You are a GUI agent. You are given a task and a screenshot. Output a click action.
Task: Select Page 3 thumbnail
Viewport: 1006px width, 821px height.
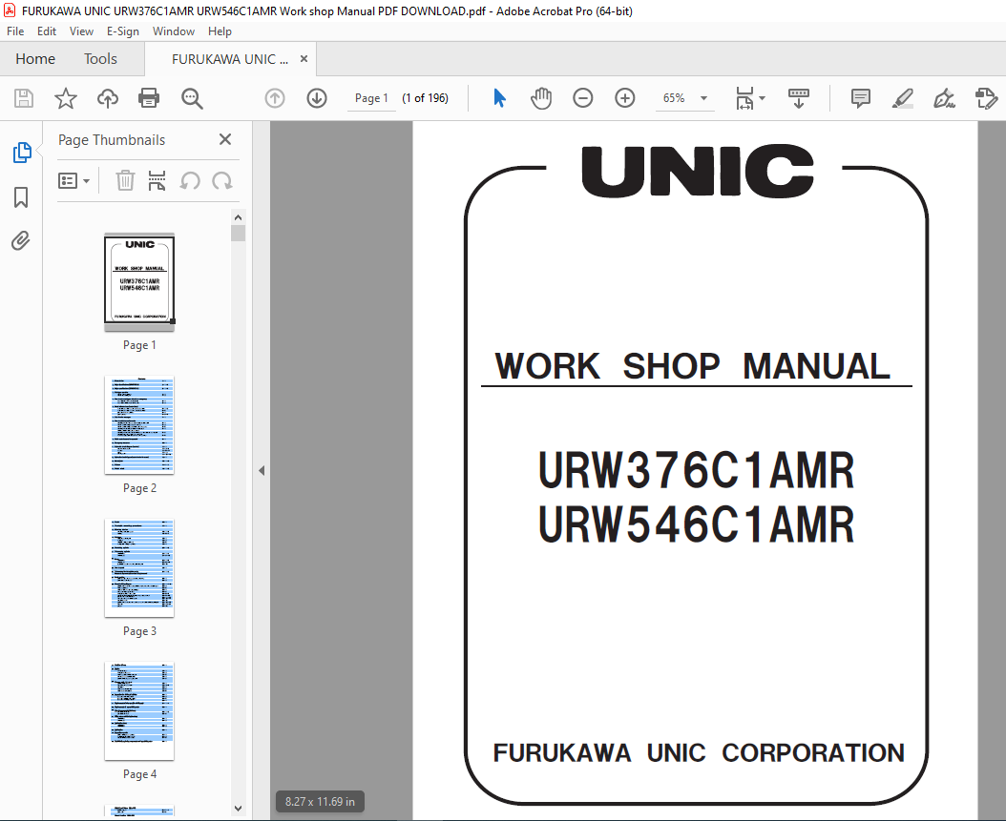click(139, 568)
